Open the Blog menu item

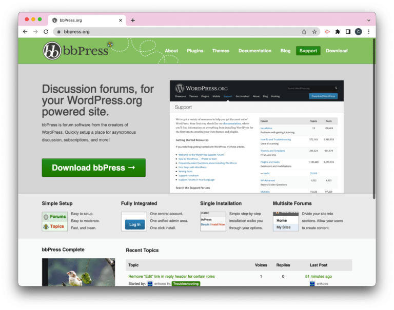[x=285, y=51]
